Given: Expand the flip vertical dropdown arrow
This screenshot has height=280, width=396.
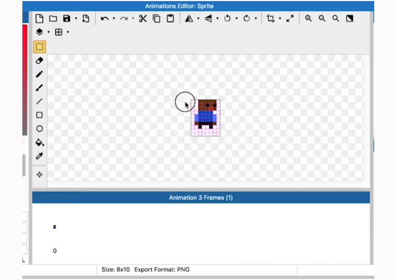Looking at the screenshot, I should click(217, 19).
